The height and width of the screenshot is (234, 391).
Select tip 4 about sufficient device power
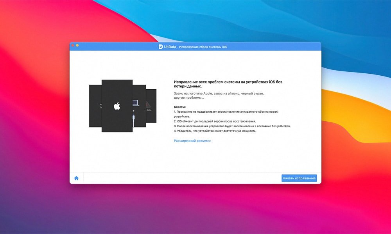[215, 131]
